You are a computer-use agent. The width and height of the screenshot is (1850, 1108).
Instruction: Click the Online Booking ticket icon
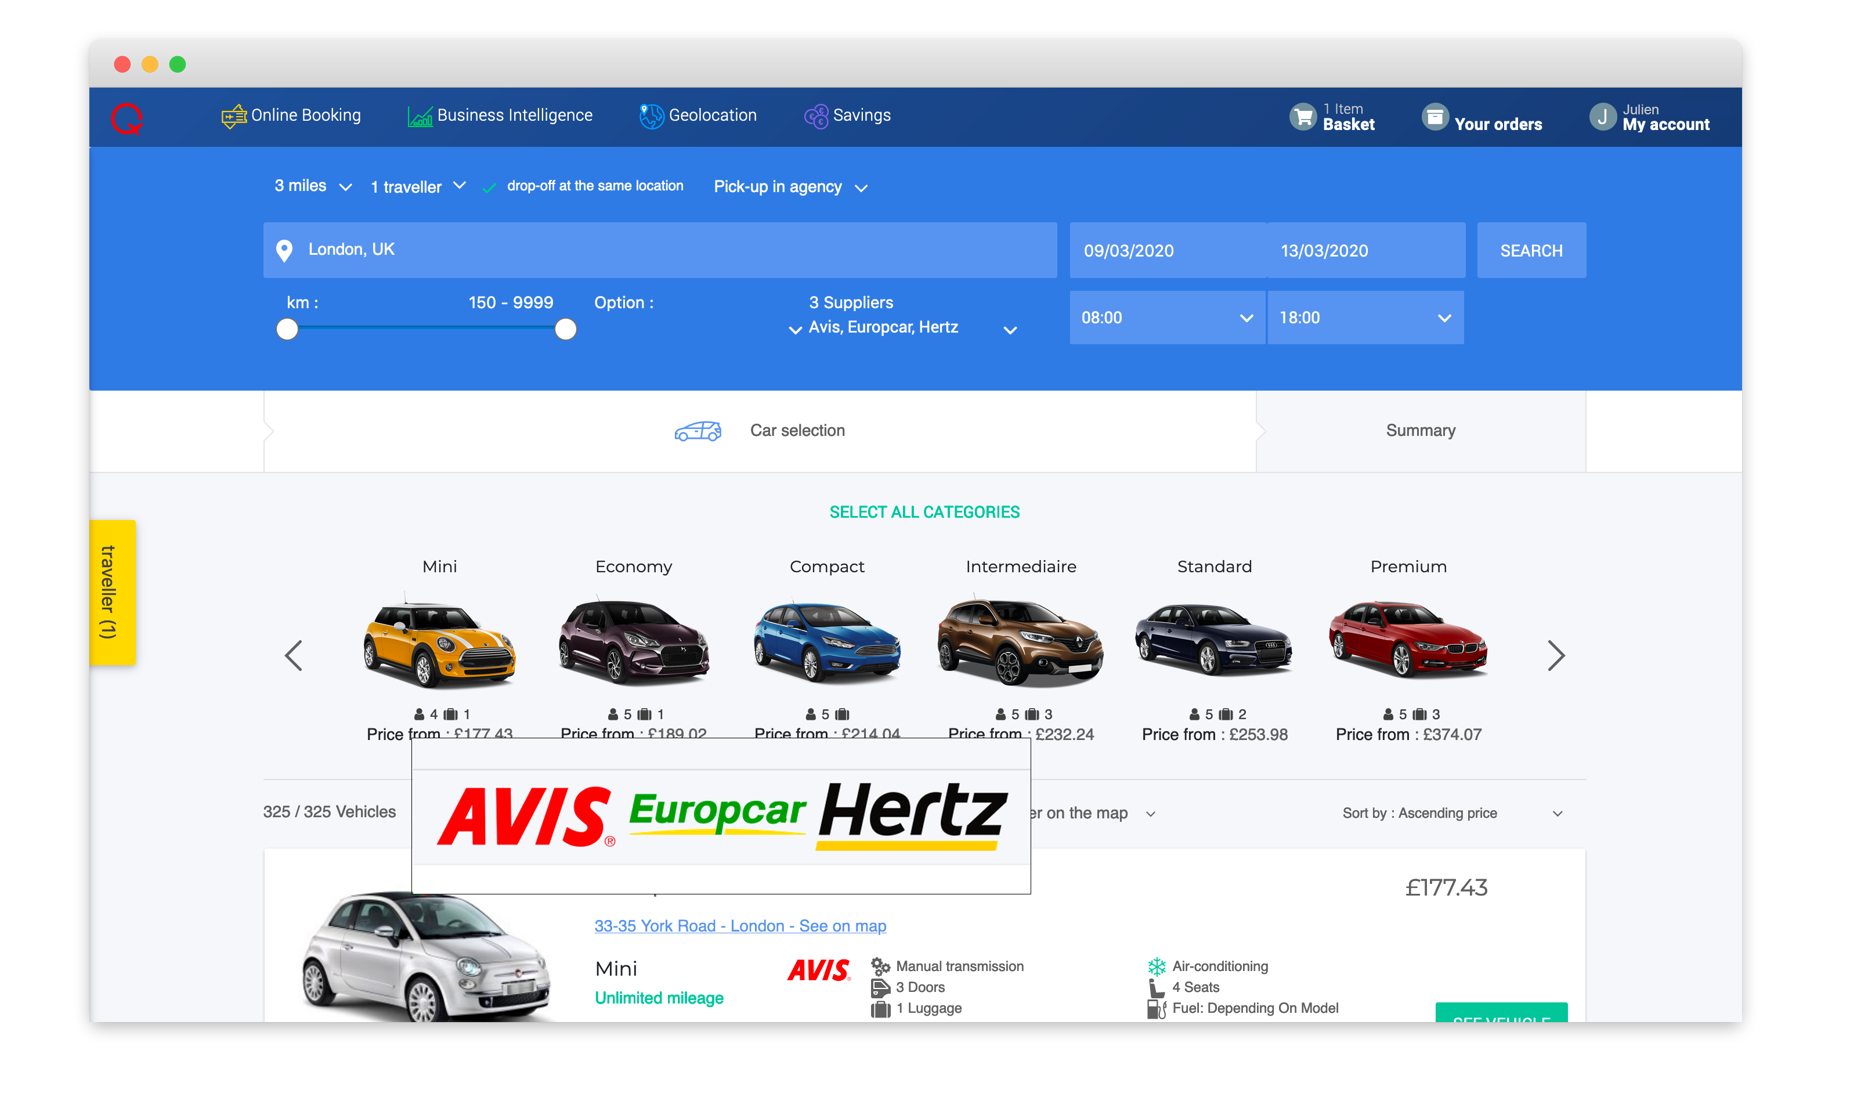click(x=234, y=116)
